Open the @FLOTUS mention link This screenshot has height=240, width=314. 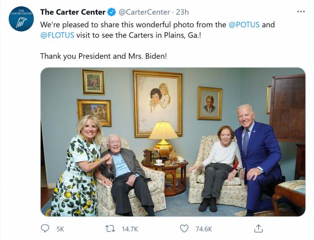[56, 37]
